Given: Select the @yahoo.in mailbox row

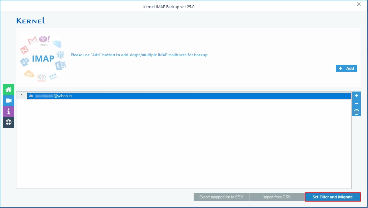Looking at the screenshot, I should 189,96.
